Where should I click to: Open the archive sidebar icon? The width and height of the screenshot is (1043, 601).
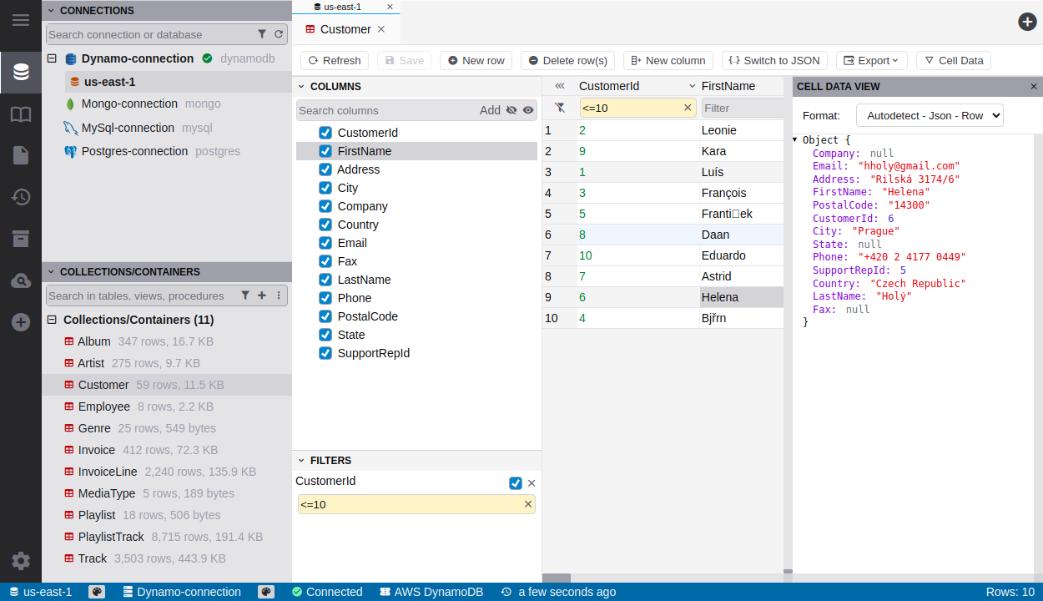(x=21, y=239)
